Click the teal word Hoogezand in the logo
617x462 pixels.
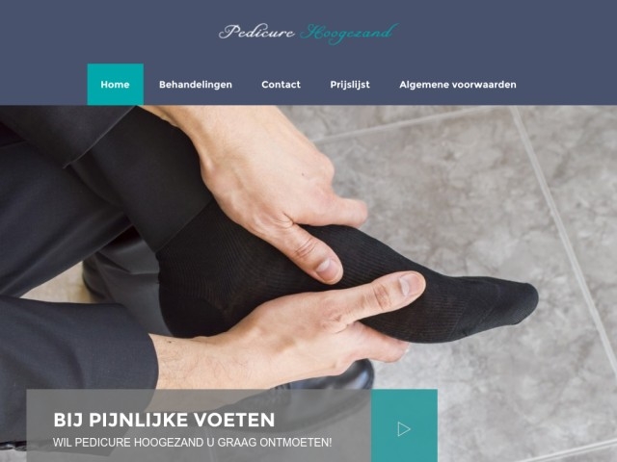point(349,34)
